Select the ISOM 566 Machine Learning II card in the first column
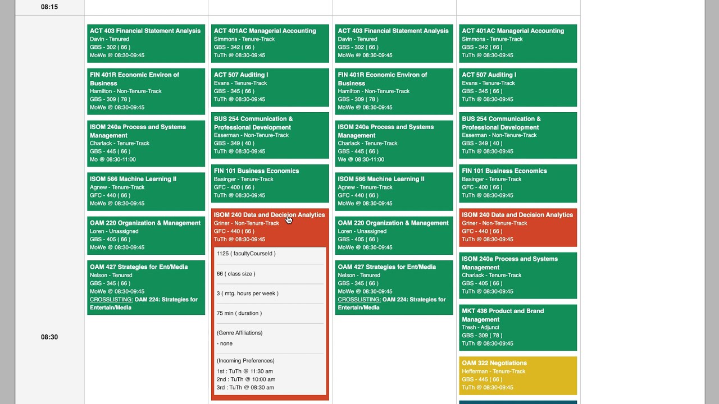Image resolution: width=719 pixels, height=404 pixels. coord(146,191)
